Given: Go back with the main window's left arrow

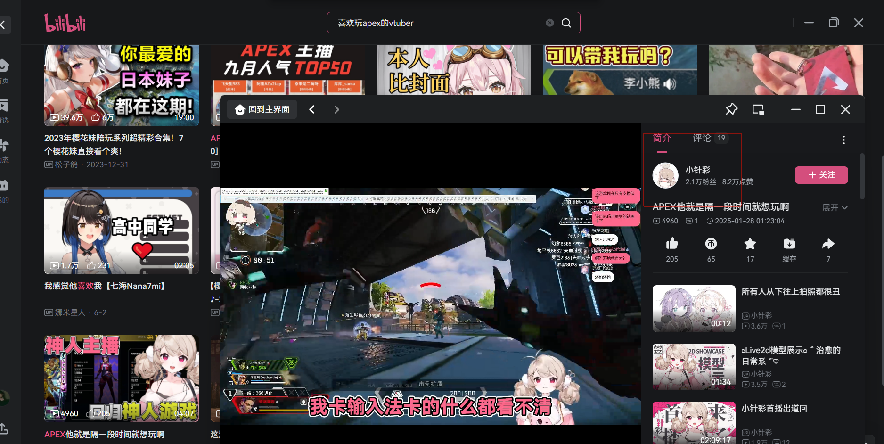Looking at the screenshot, I should point(4,25).
